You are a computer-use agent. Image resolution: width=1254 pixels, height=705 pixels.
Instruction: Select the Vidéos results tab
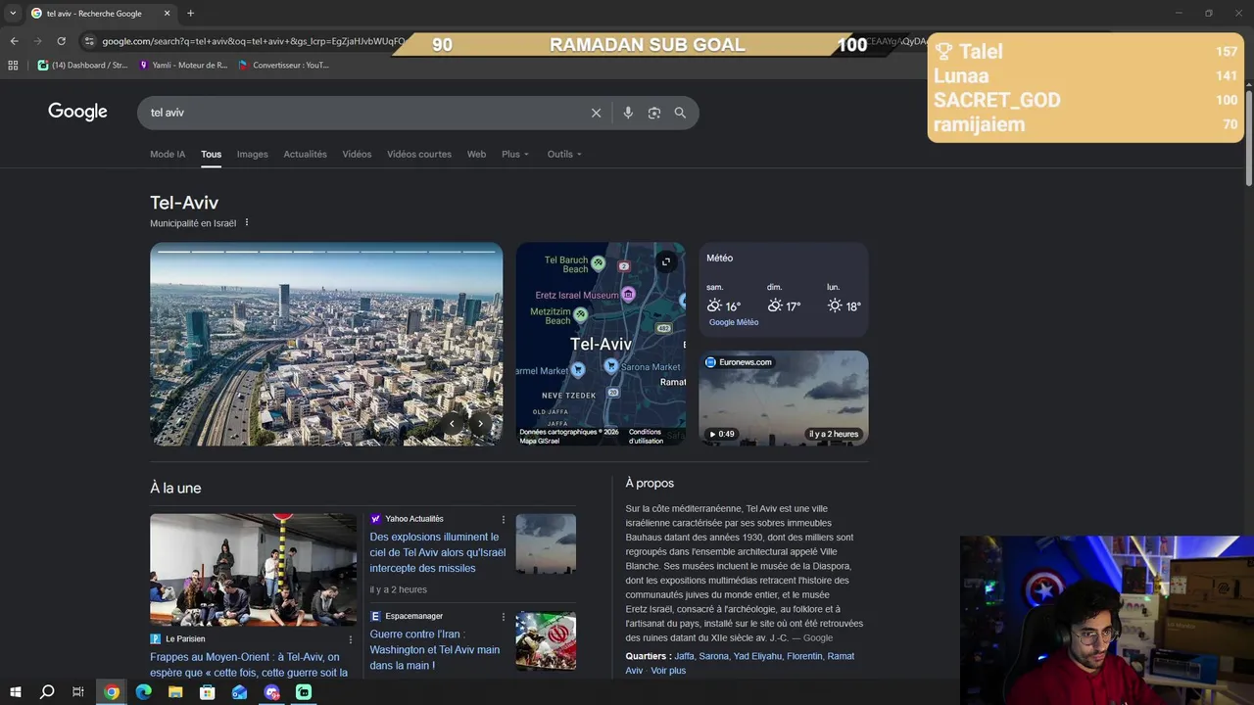(357, 154)
